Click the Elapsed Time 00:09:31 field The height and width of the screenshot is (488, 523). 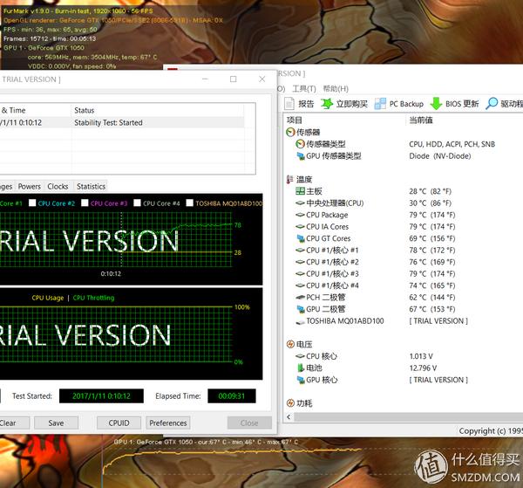tap(232, 396)
